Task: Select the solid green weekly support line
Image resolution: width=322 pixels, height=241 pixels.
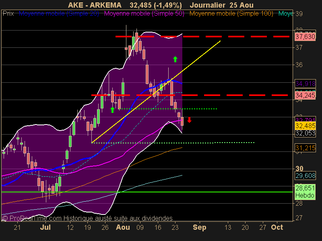Action: 147,192
